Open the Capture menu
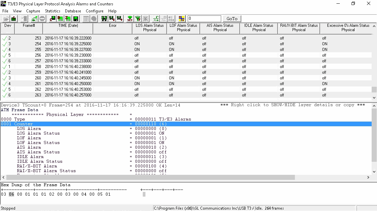The image size is (377, 211). click(x=33, y=11)
